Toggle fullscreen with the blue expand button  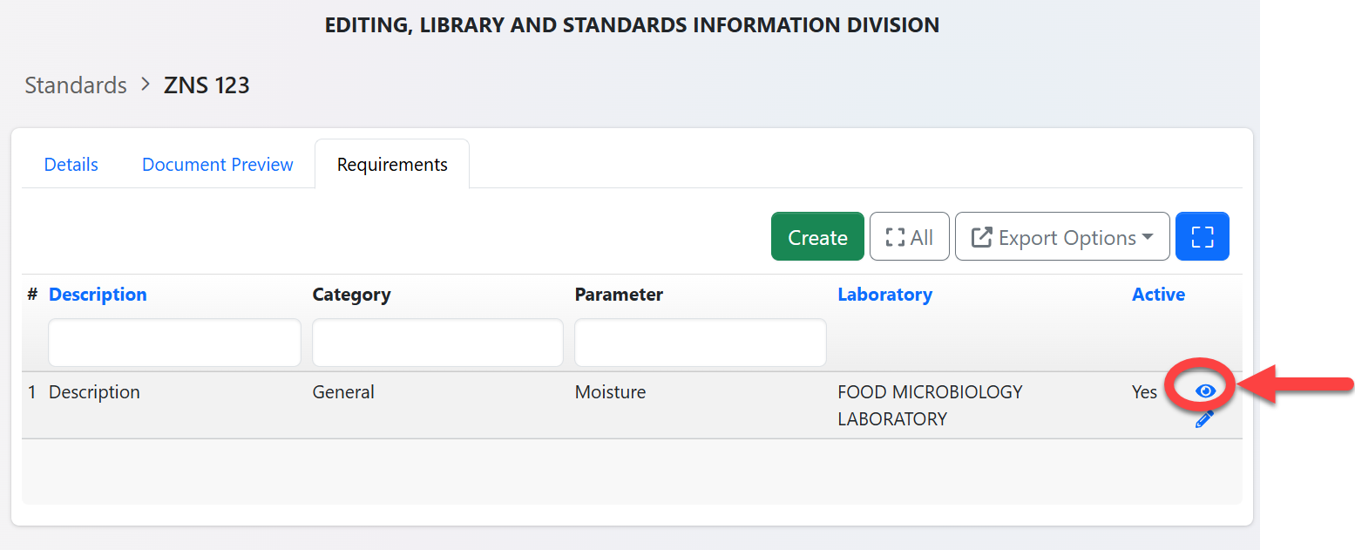[1202, 236]
